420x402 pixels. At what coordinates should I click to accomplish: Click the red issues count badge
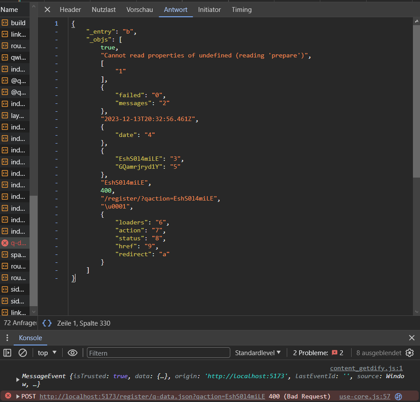[x=337, y=353]
